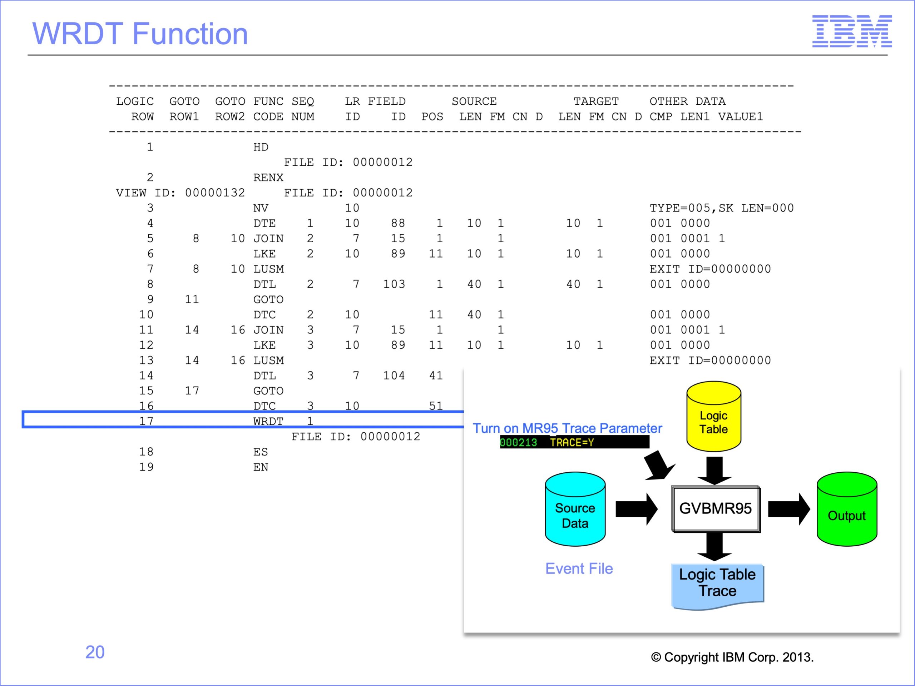915x686 pixels.
Task: Click 'Turn on MR95 Trace Parameter' text
Action: point(567,428)
